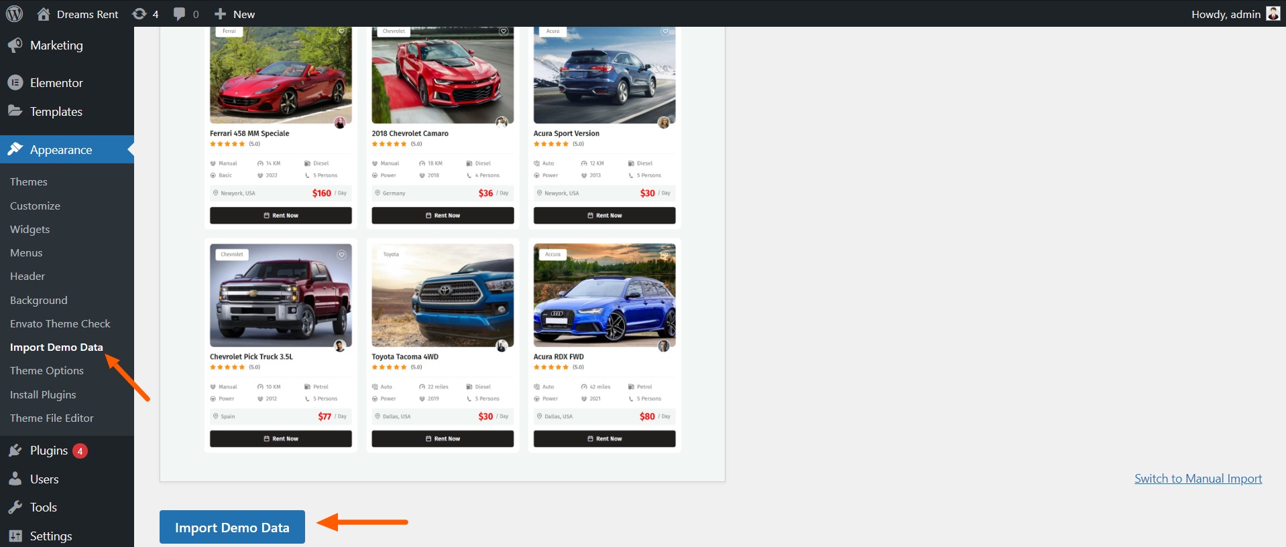Image resolution: width=1286 pixels, height=547 pixels.
Task: Click Rent Now under Chevrolet Pick Truck
Action: [x=281, y=439]
